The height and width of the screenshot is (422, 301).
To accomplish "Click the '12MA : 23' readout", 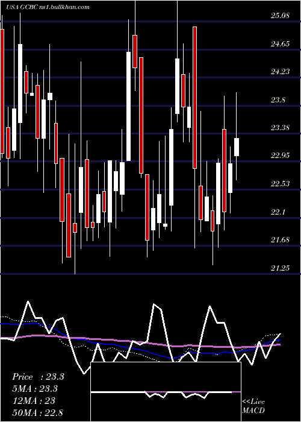I will click(x=34, y=400).
